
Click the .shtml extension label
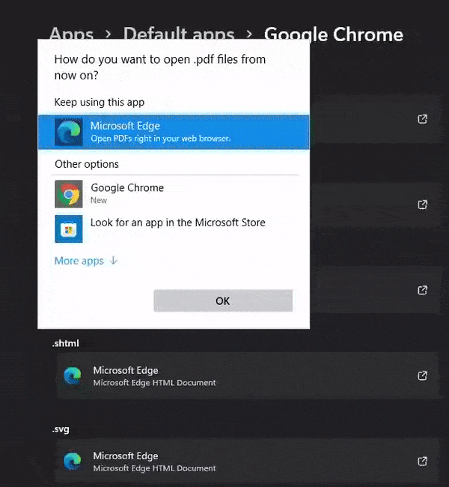[x=65, y=343]
